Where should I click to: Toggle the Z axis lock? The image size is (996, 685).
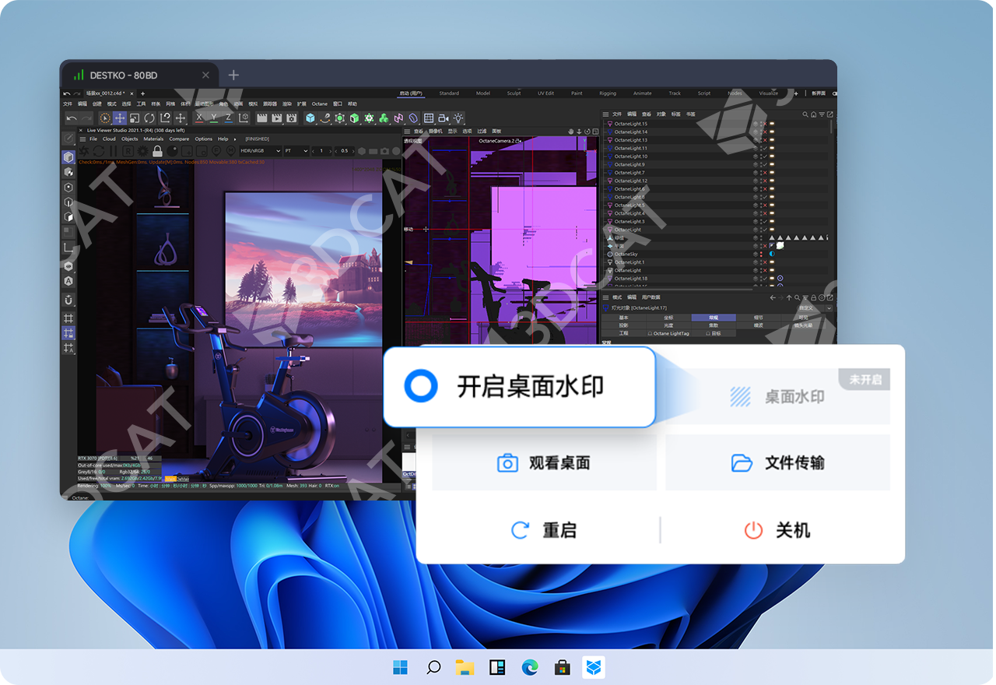[228, 118]
